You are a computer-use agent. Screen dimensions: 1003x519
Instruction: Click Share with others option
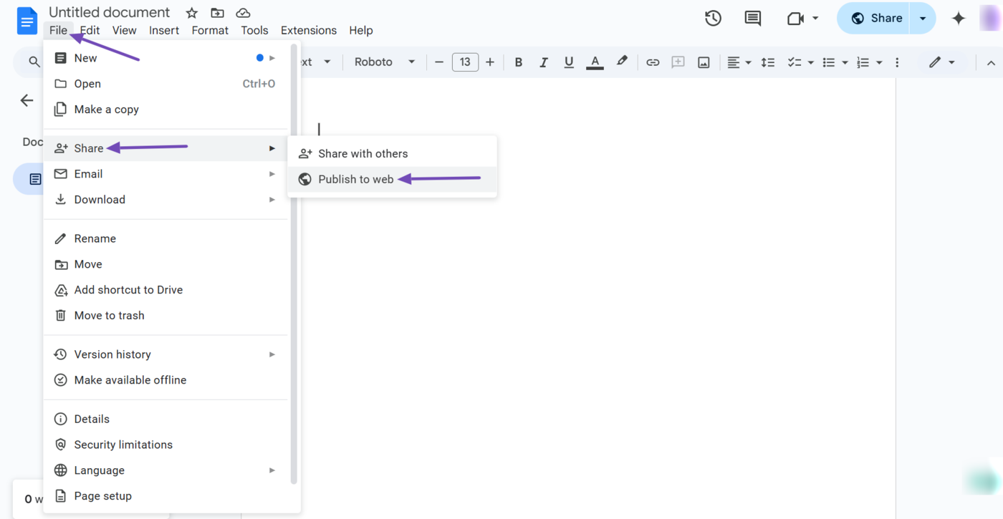coord(363,154)
